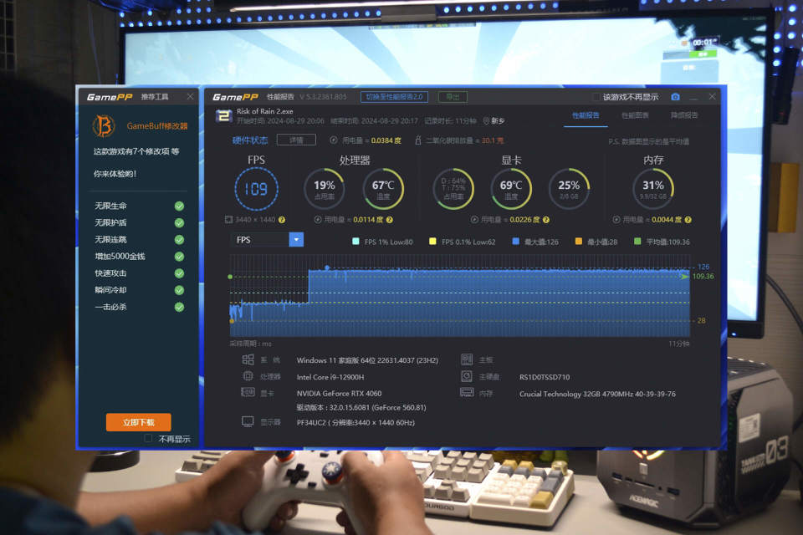Click the 69°C GPU temperature gauge
Screen dimensions: 803x535
(x=511, y=189)
